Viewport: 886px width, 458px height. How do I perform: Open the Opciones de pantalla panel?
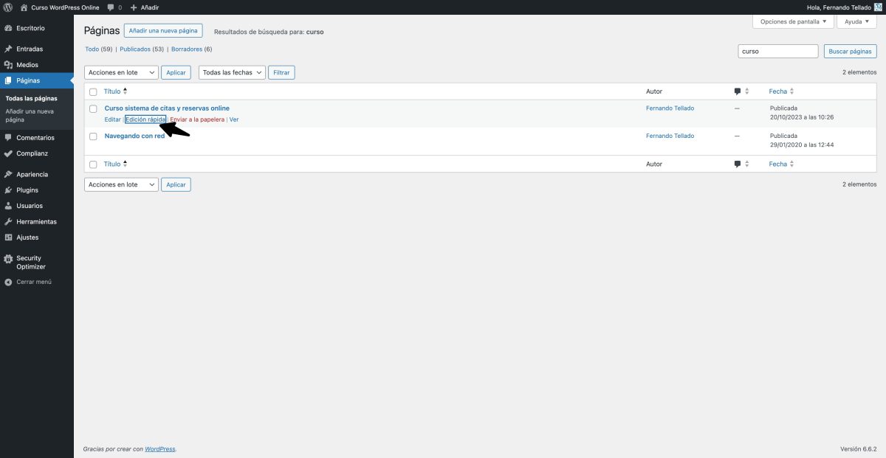(792, 21)
